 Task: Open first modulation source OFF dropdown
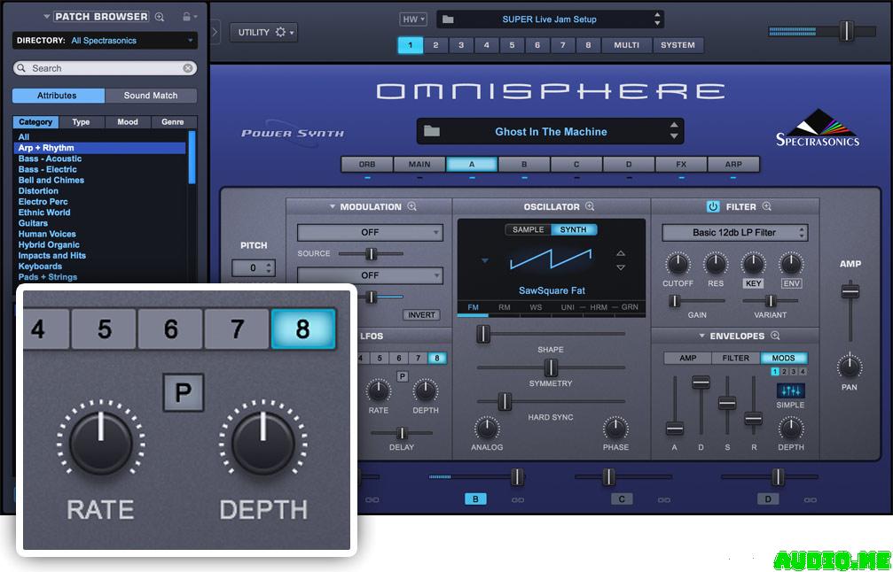click(x=370, y=232)
